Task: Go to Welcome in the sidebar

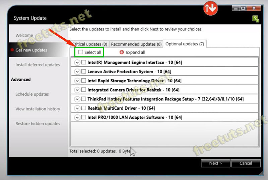Action: (x=24, y=35)
